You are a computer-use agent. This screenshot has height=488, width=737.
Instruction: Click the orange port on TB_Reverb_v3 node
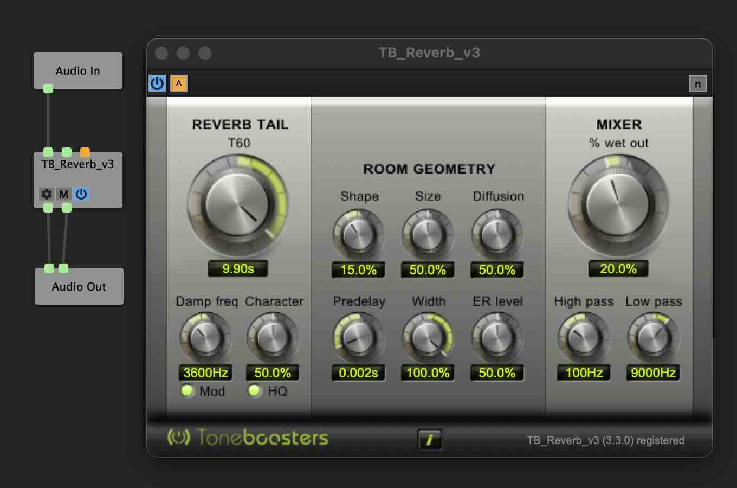pos(85,152)
